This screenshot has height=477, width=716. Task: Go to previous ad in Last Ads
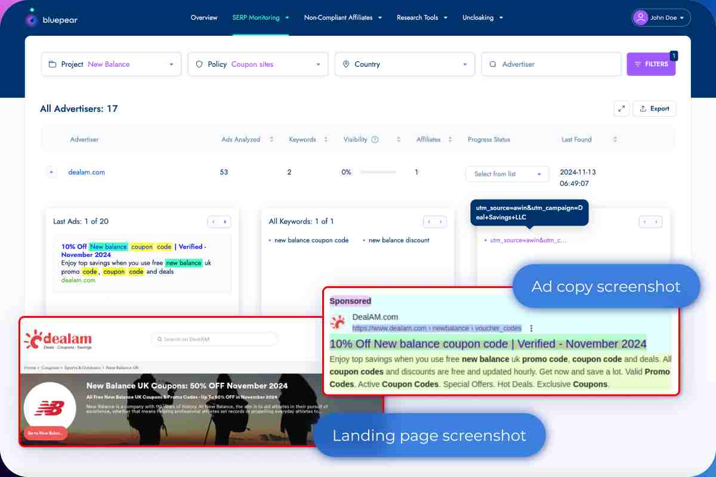[214, 222]
